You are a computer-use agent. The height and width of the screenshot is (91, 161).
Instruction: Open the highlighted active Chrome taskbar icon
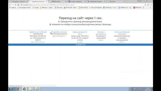[x=24, y=89]
